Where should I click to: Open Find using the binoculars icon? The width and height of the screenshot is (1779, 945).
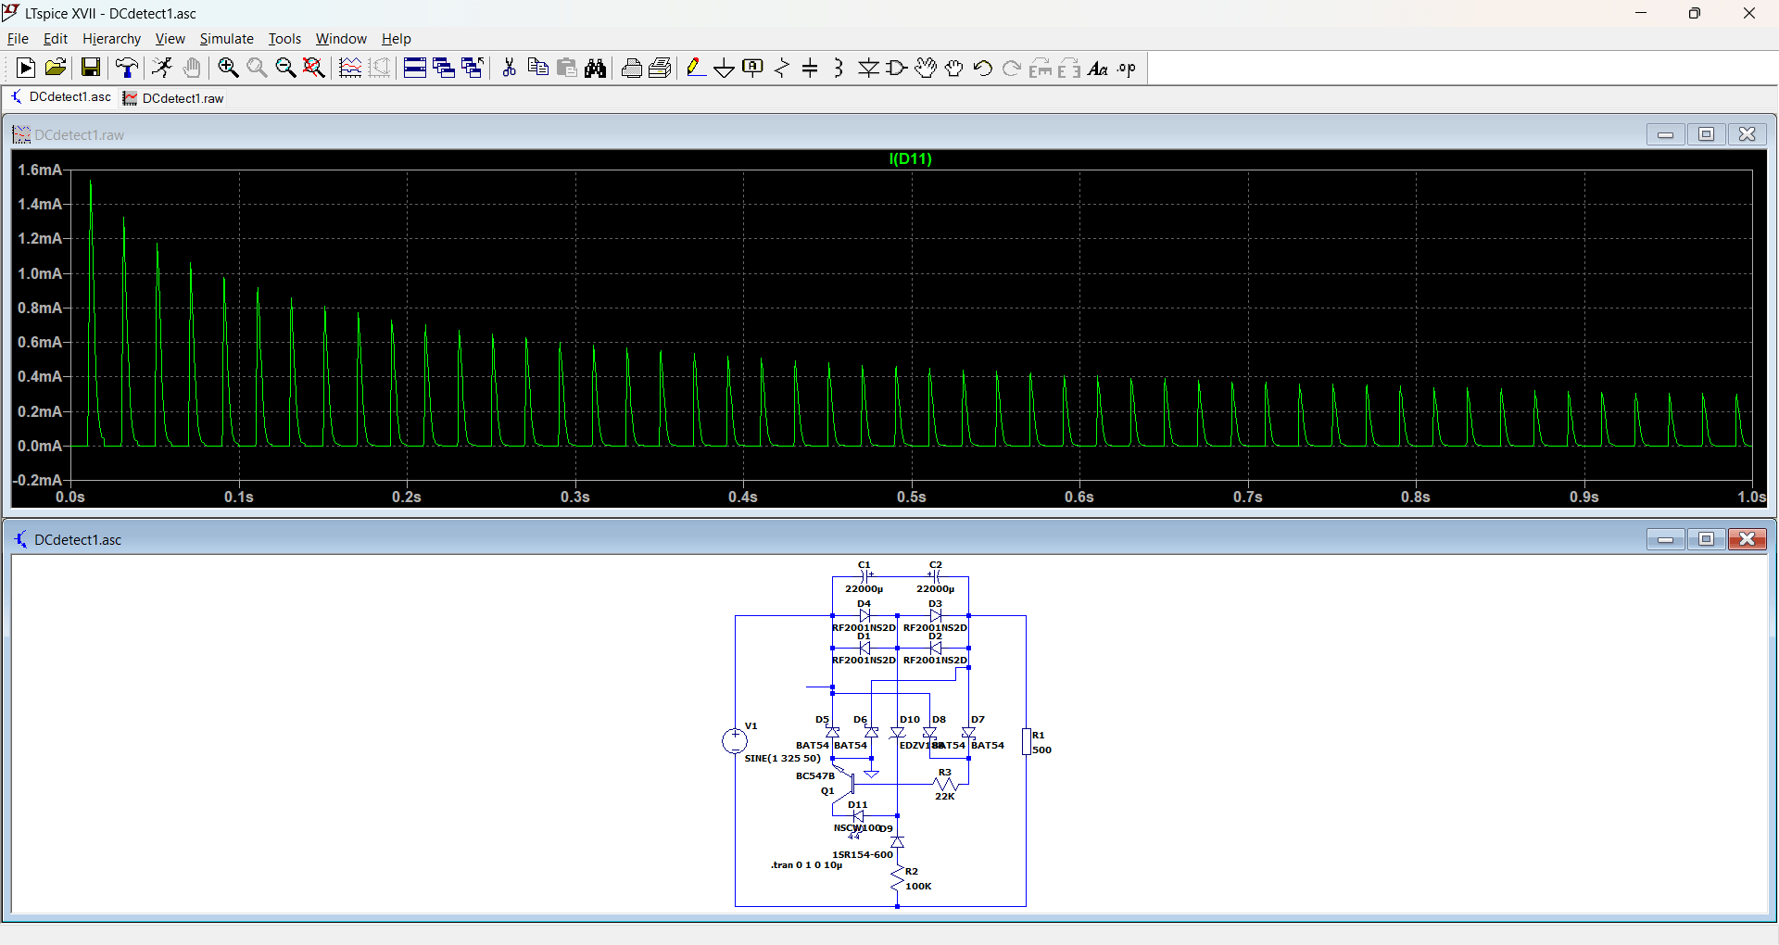pos(596,68)
